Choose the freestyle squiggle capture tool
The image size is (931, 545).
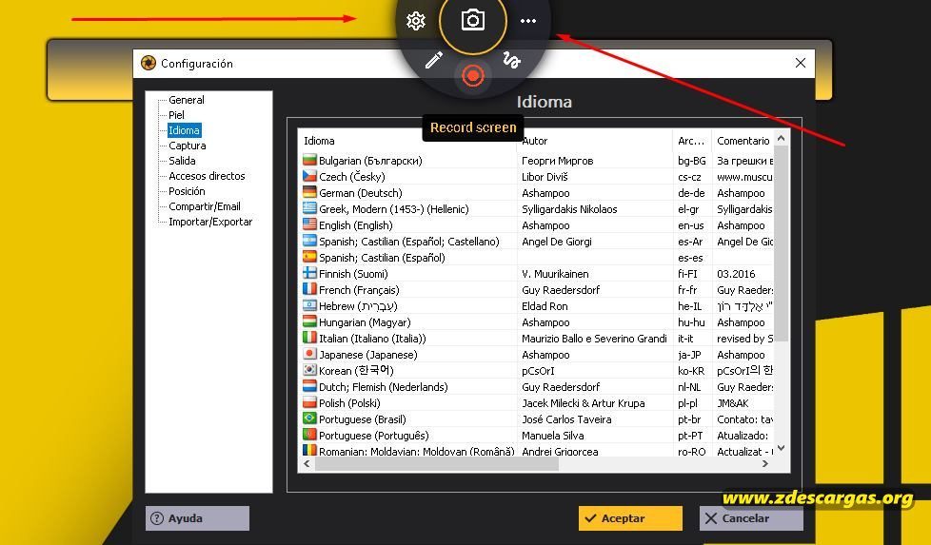pos(511,59)
